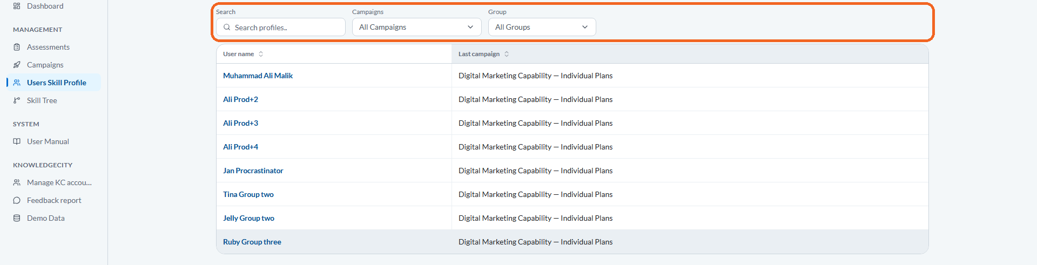Click the User Manual book icon
The width and height of the screenshot is (1037, 265).
click(x=17, y=141)
